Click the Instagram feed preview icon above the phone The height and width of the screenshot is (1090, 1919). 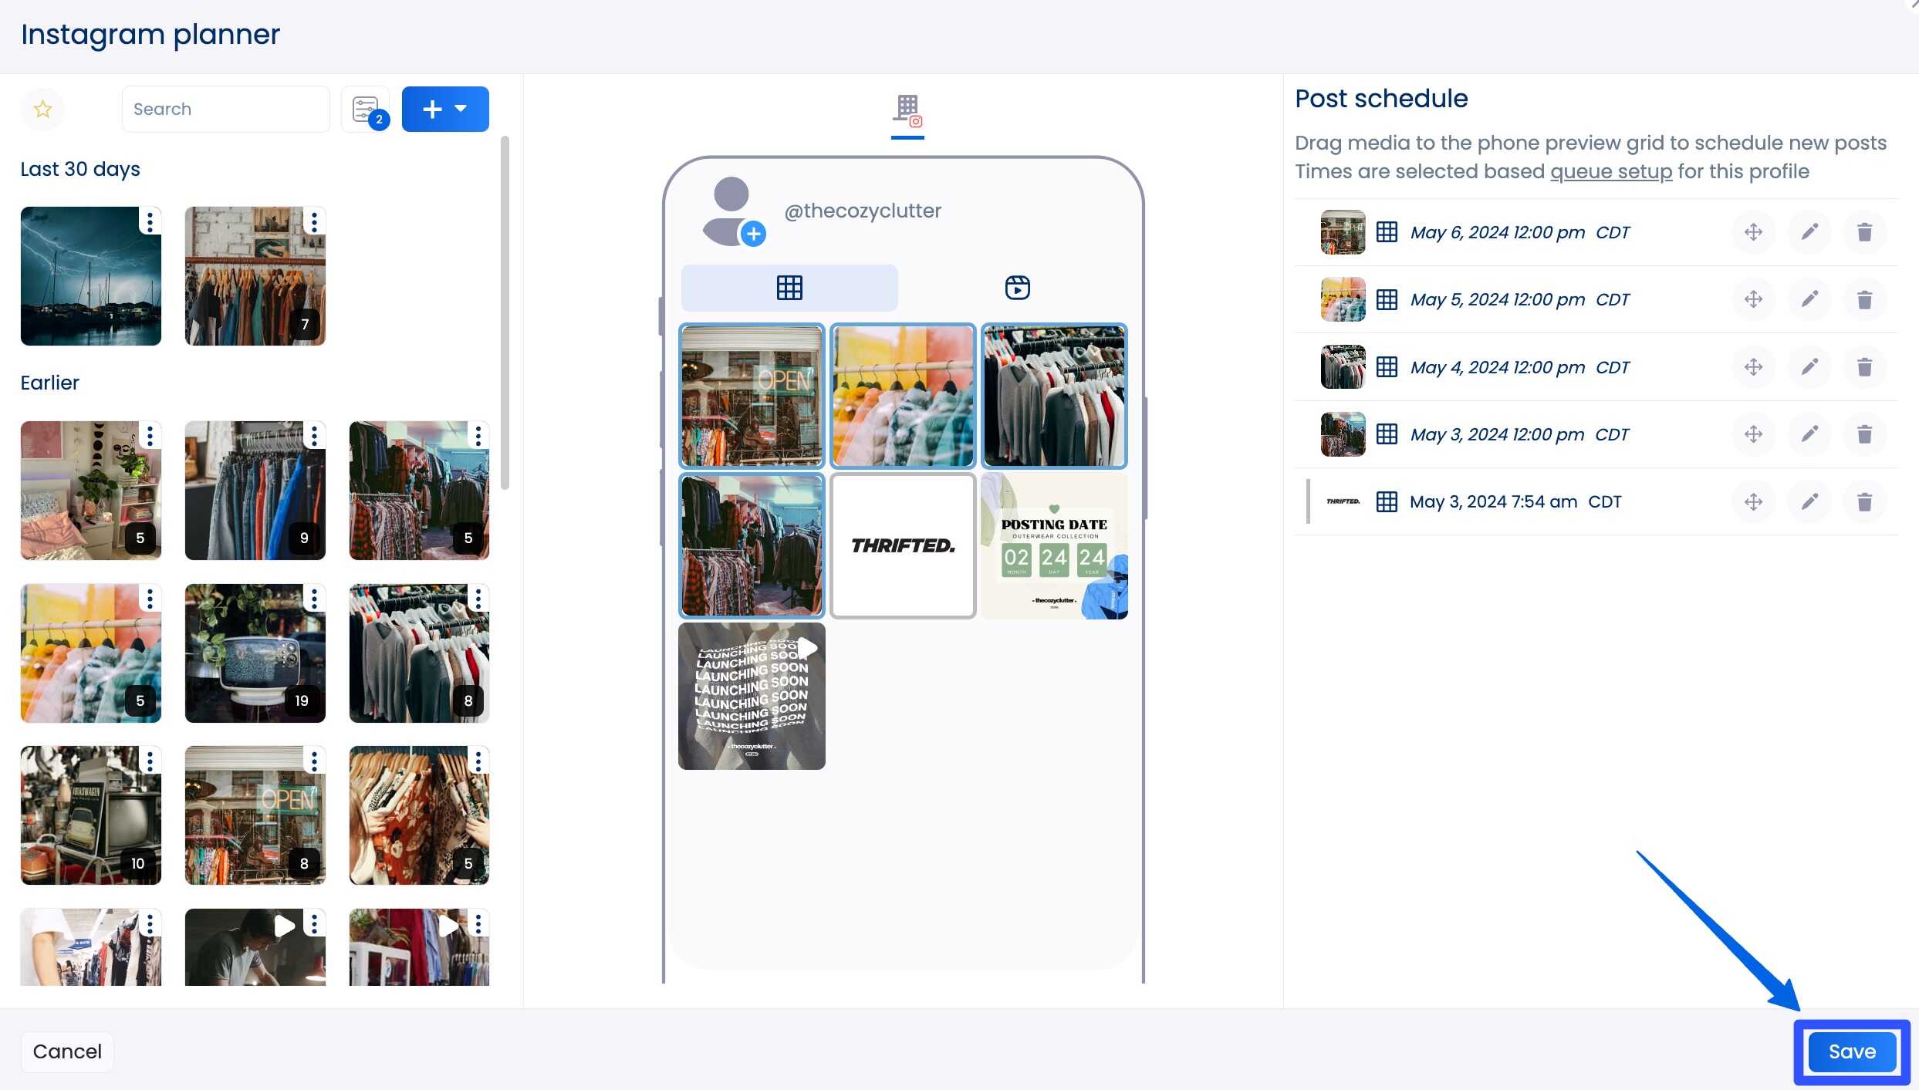(x=906, y=110)
